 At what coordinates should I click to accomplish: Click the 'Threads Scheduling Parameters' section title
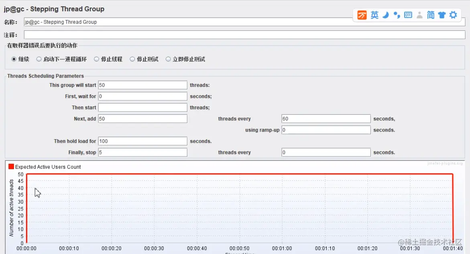46,76
